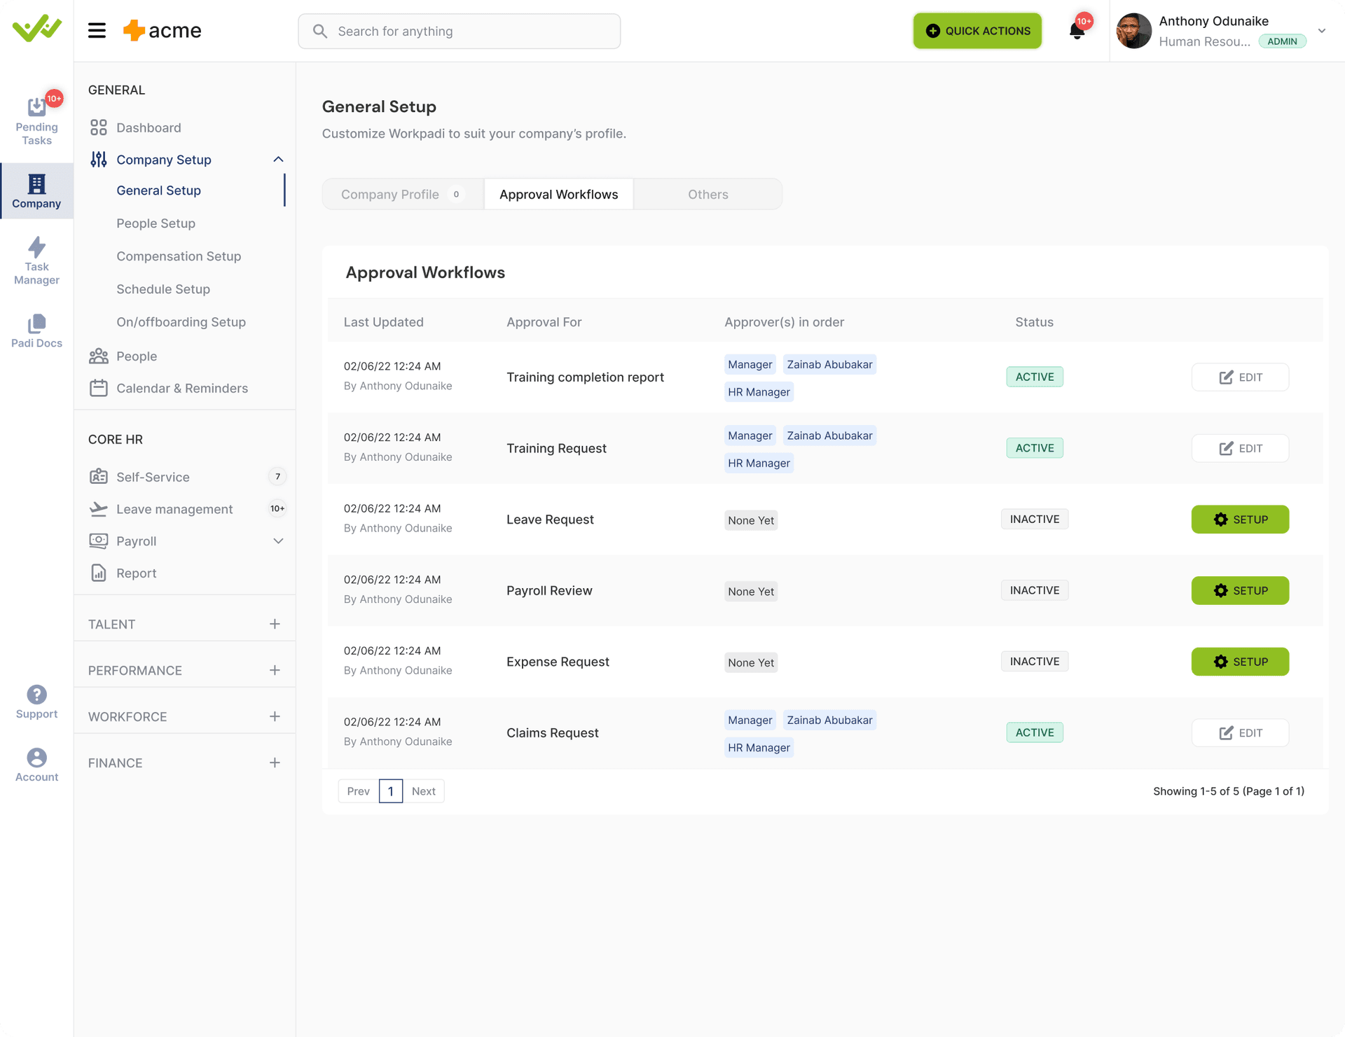Toggle the Company Setup expand arrow
Screen dimensions: 1345x1037
click(278, 159)
